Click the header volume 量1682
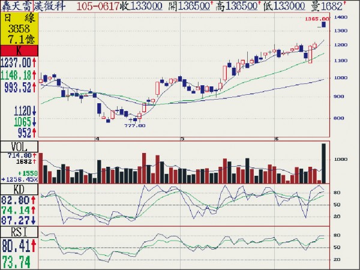 tap(329, 7)
